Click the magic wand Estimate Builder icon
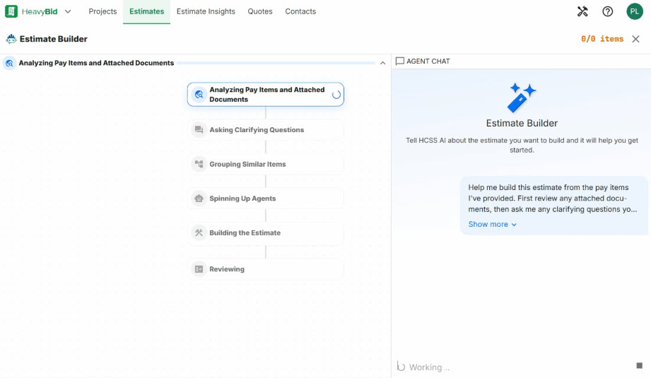Viewport: 651px width, 378px height. (x=522, y=98)
